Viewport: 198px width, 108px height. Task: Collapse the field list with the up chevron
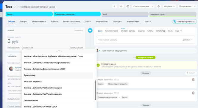tap(59, 51)
